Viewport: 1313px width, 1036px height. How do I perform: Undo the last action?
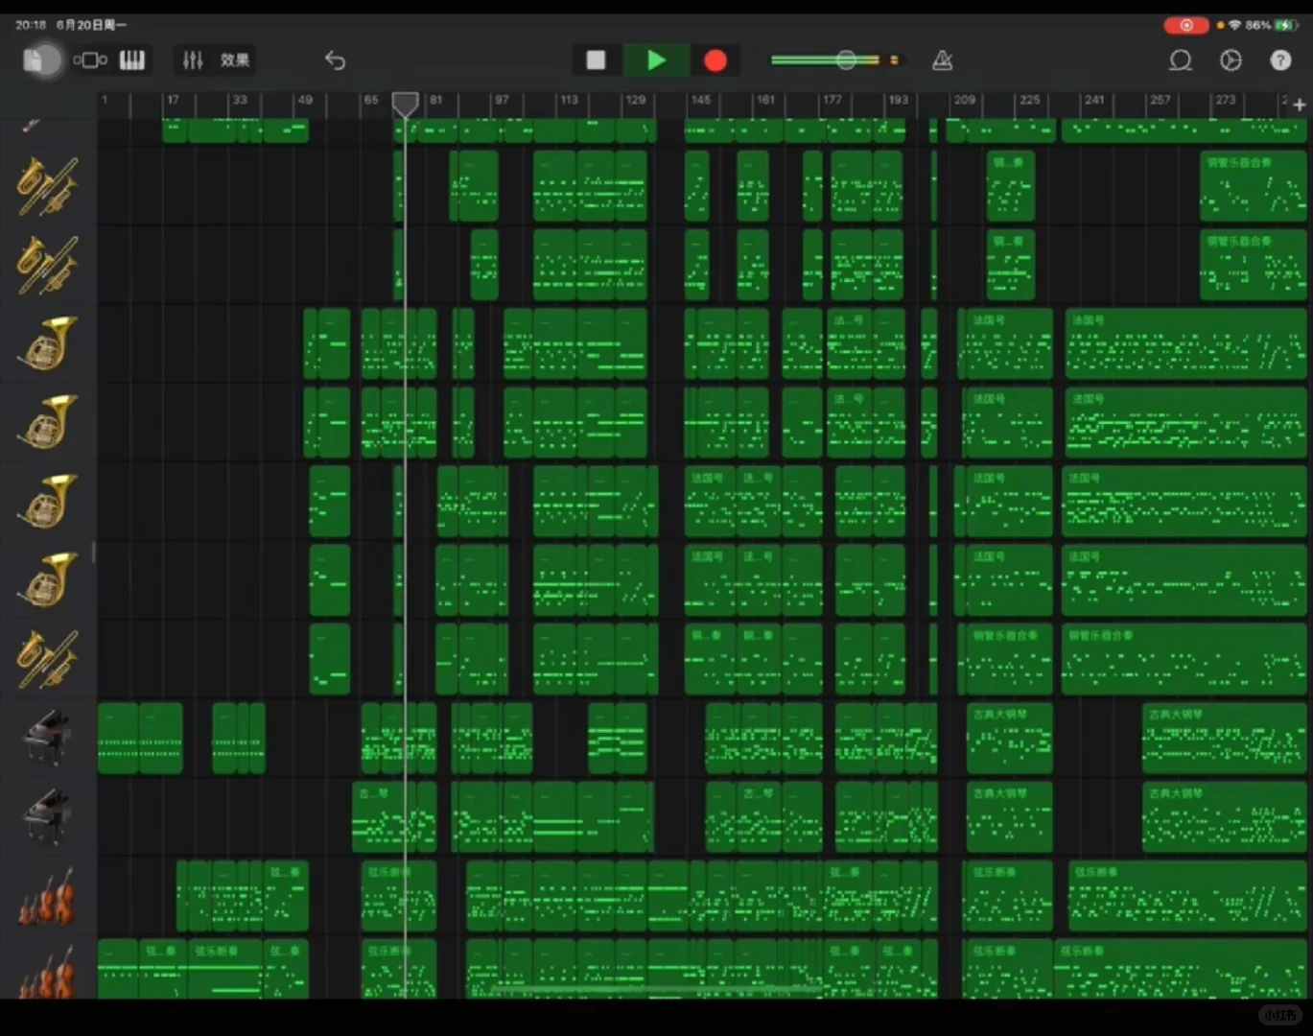(335, 60)
